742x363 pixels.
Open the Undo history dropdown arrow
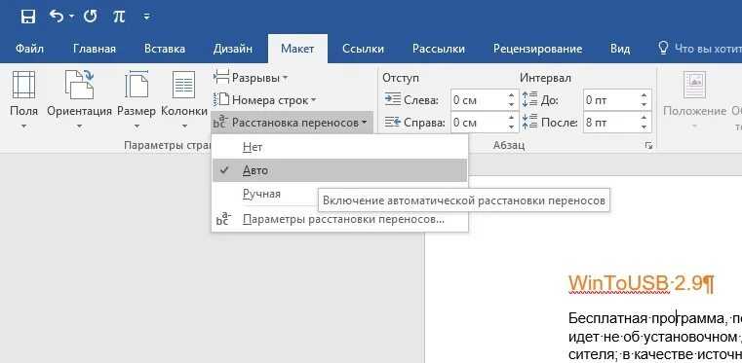71,17
